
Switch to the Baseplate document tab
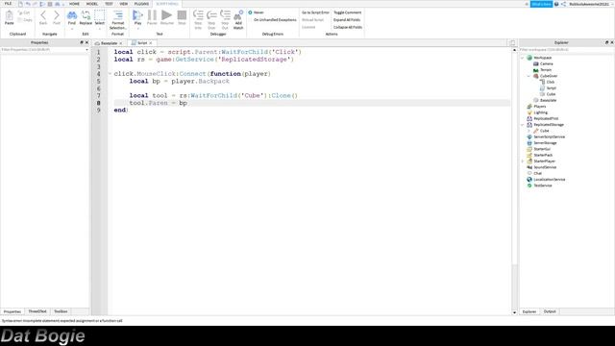109,42
